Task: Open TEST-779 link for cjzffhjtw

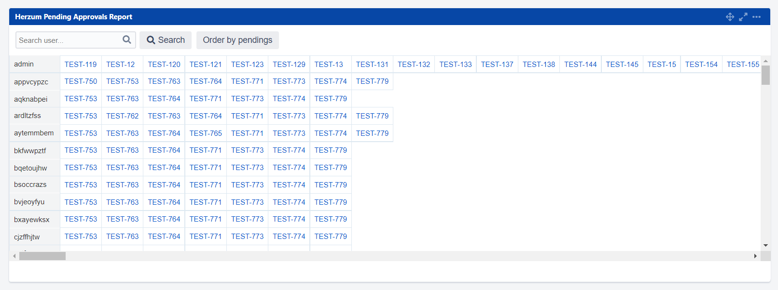Action: point(331,237)
